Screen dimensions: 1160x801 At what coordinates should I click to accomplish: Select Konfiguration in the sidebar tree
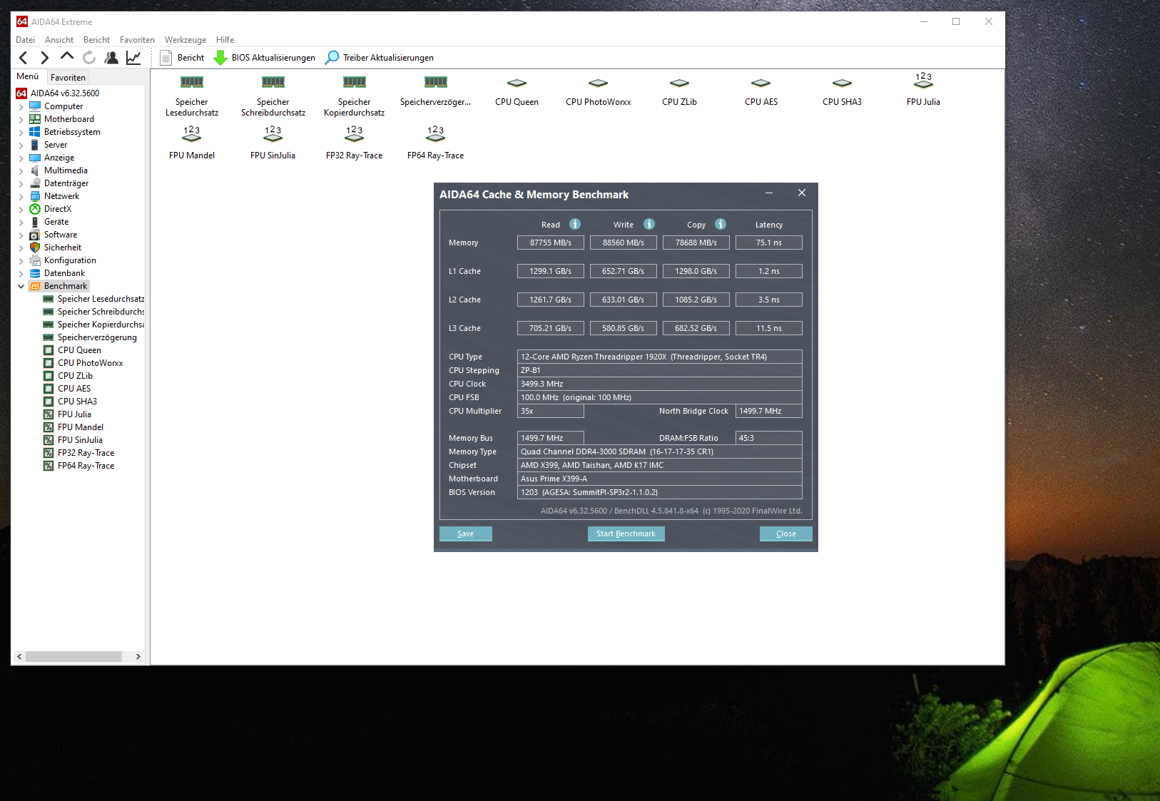[x=70, y=260]
